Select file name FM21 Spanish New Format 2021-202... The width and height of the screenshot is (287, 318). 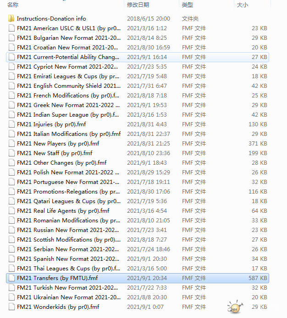(x=68, y=259)
